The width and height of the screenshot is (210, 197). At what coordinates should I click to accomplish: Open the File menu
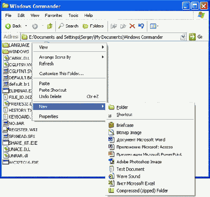coord(8,16)
